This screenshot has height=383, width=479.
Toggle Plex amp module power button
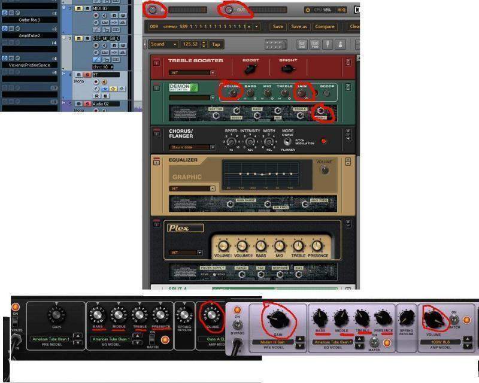[x=157, y=223]
